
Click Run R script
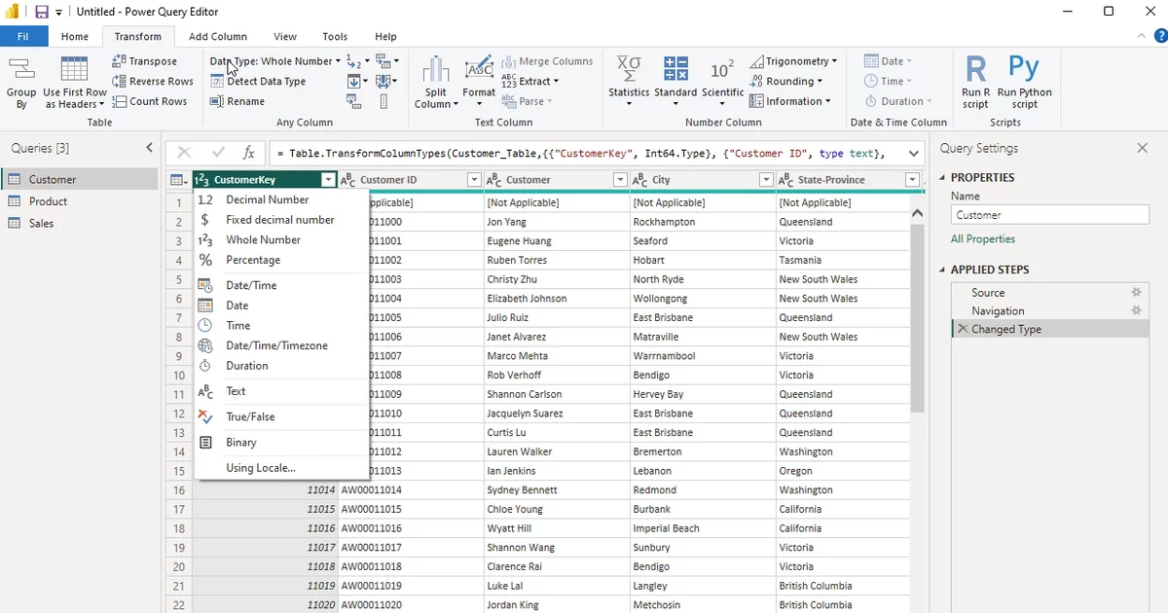click(x=975, y=83)
